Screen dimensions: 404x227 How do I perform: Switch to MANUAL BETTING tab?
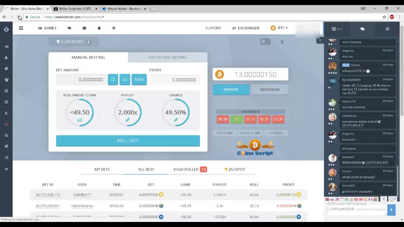[88, 57]
